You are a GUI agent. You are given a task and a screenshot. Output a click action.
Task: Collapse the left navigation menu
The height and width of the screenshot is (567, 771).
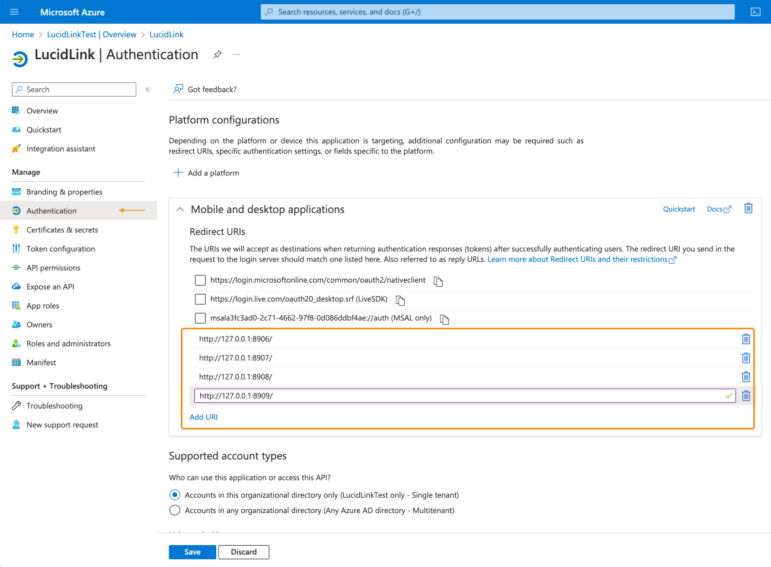pyautogui.click(x=148, y=89)
